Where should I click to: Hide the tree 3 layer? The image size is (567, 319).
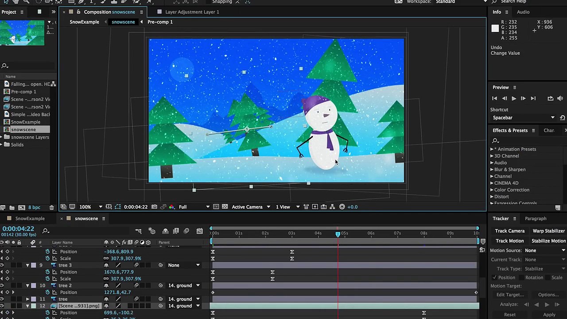[x=2, y=265]
